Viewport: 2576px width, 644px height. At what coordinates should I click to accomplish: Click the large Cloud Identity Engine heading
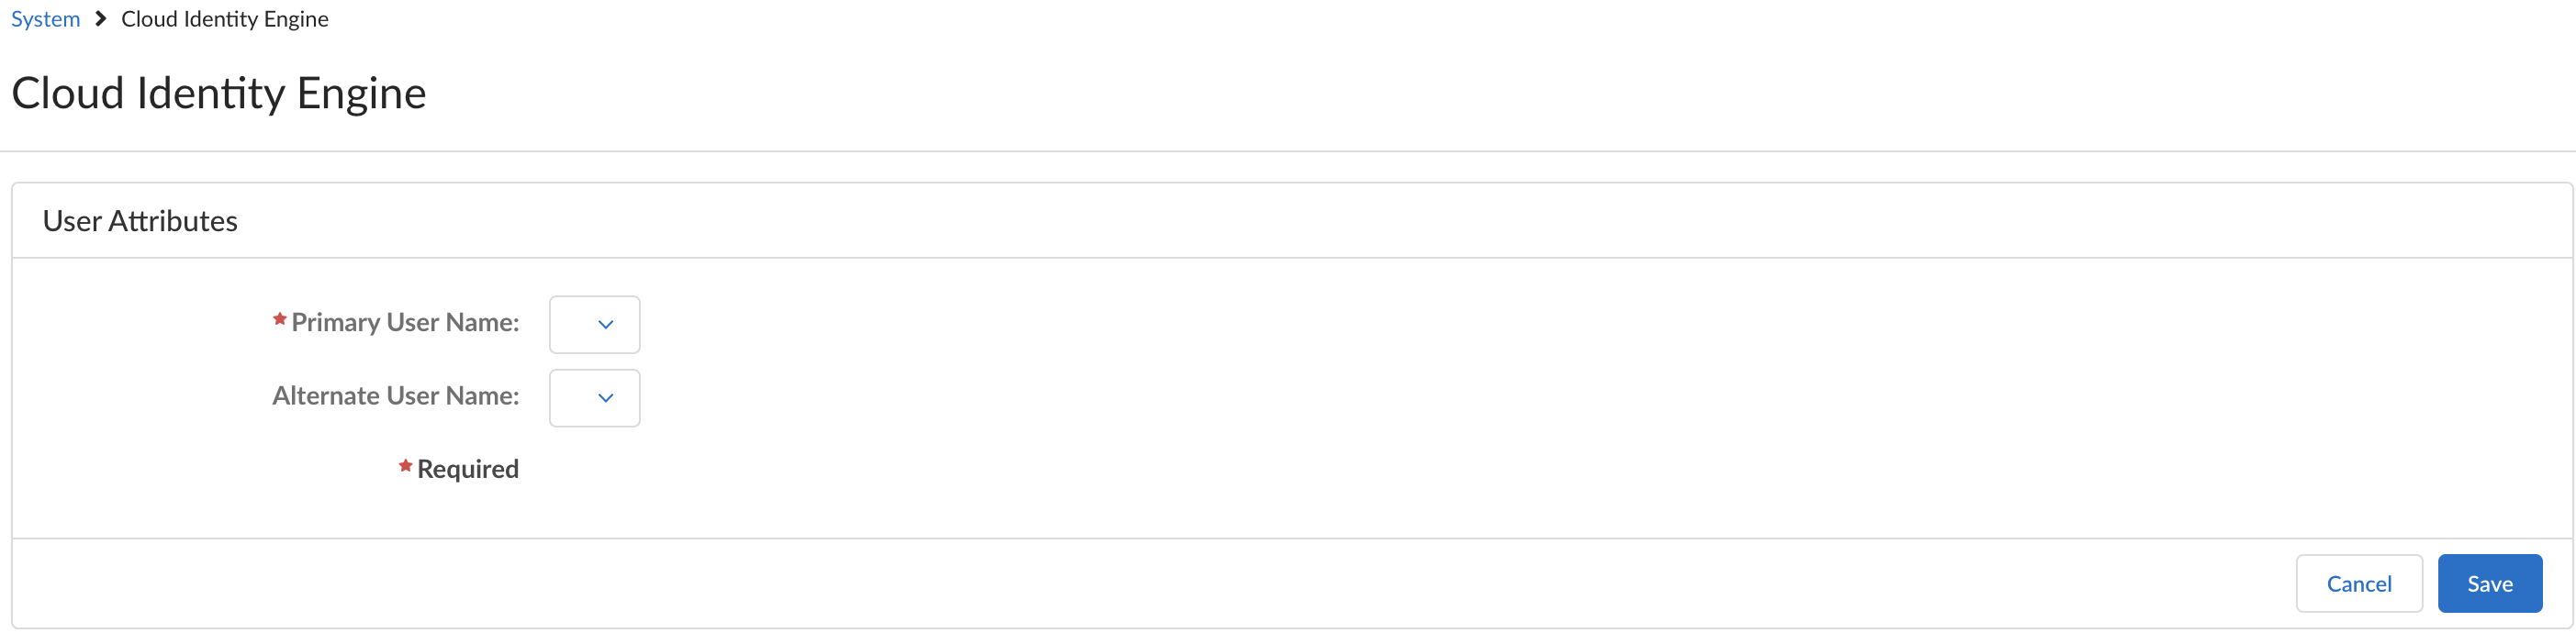pyautogui.click(x=218, y=93)
